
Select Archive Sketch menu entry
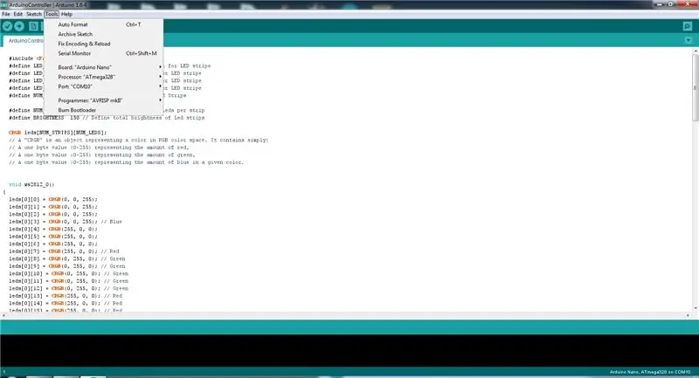click(x=103, y=34)
